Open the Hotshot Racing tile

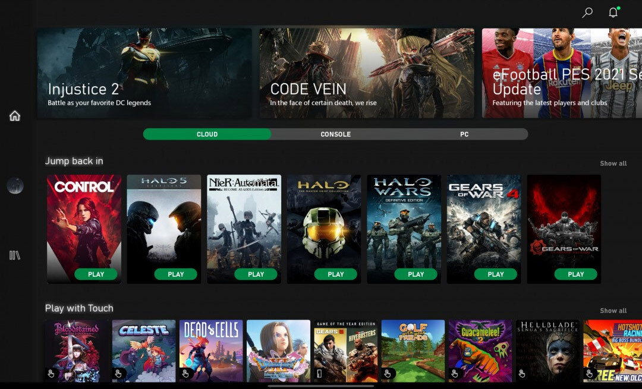[612, 351]
